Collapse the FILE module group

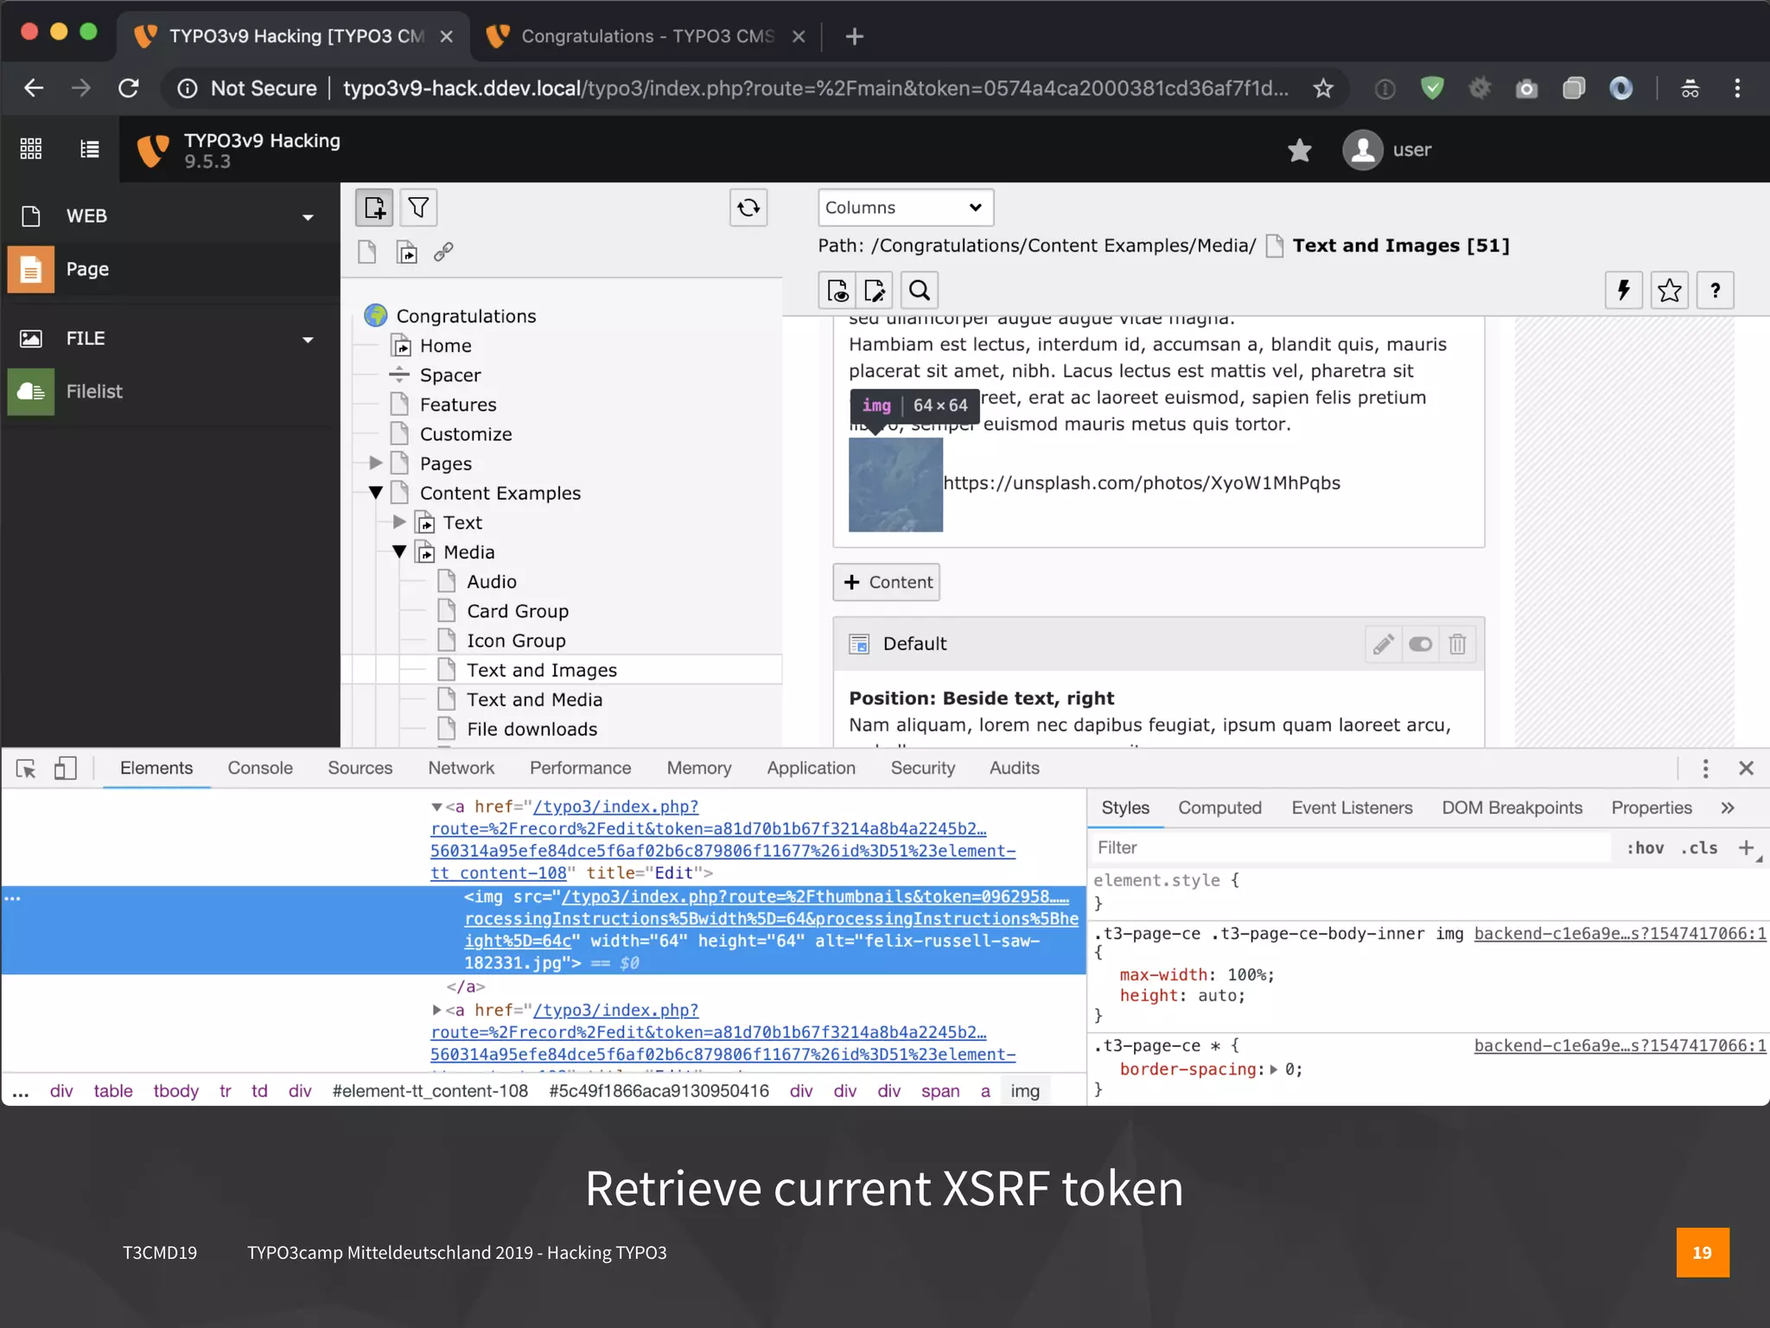pyautogui.click(x=308, y=340)
